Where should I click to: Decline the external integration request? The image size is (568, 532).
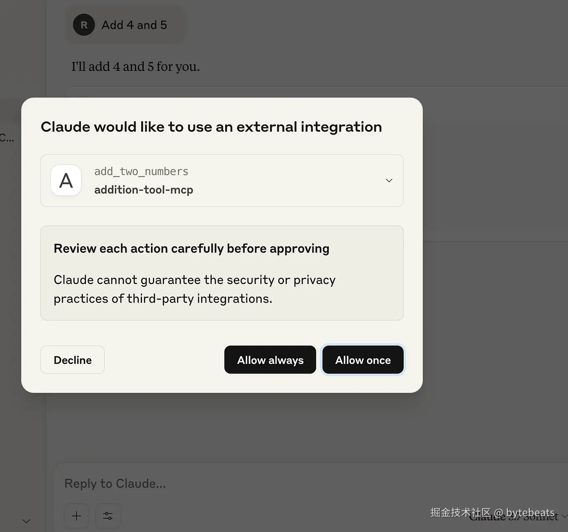tap(73, 360)
